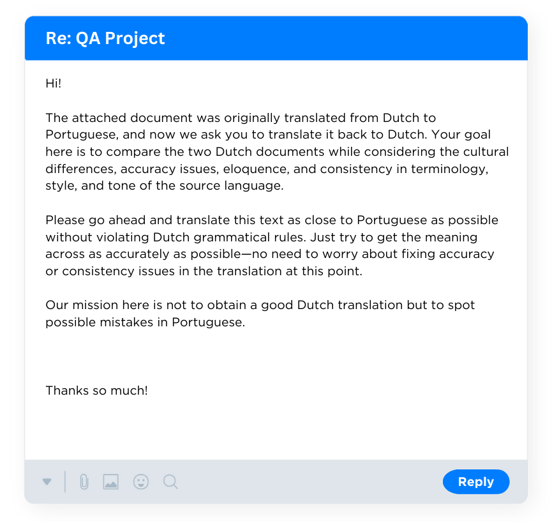
Task: Click the toolbar divider after the dropdown arrow
Action: [x=66, y=481]
